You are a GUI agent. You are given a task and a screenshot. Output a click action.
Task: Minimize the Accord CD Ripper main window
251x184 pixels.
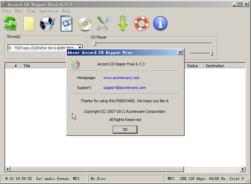[234, 4]
